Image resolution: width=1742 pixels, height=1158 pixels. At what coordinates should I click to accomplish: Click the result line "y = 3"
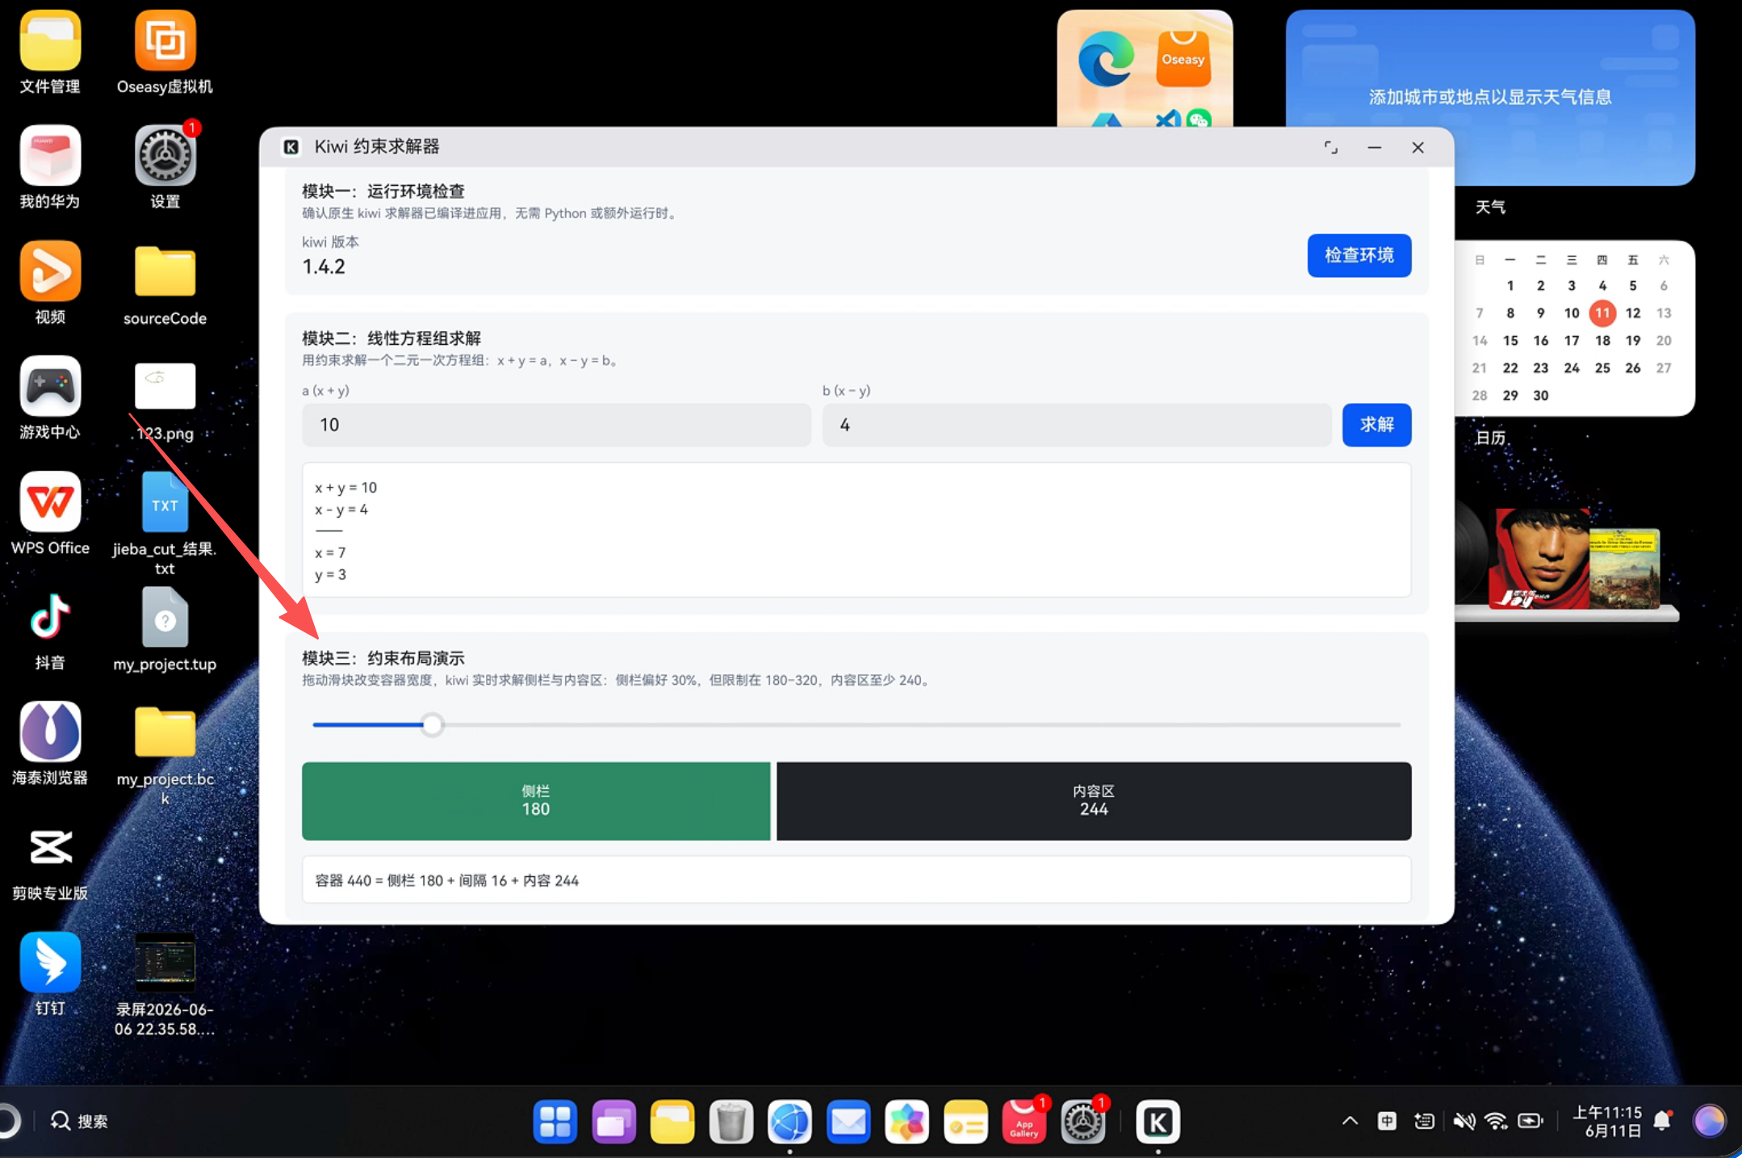tap(330, 574)
